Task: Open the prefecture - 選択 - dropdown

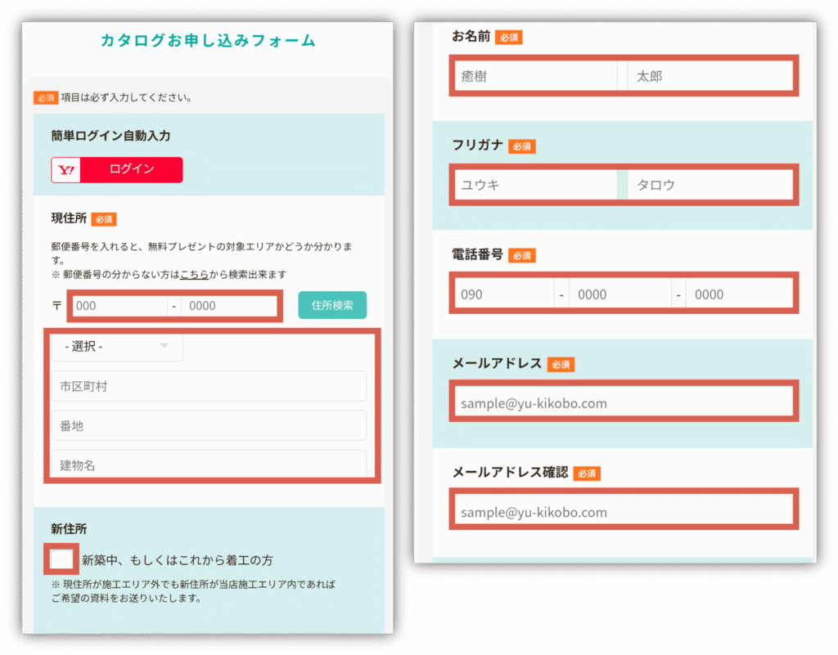Action: (x=117, y=347)
